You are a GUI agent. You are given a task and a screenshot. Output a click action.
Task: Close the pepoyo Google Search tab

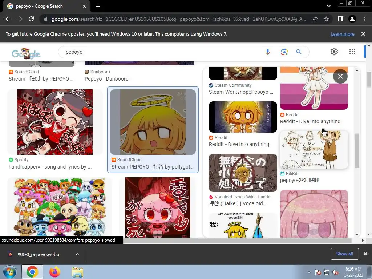coord(84,6)
